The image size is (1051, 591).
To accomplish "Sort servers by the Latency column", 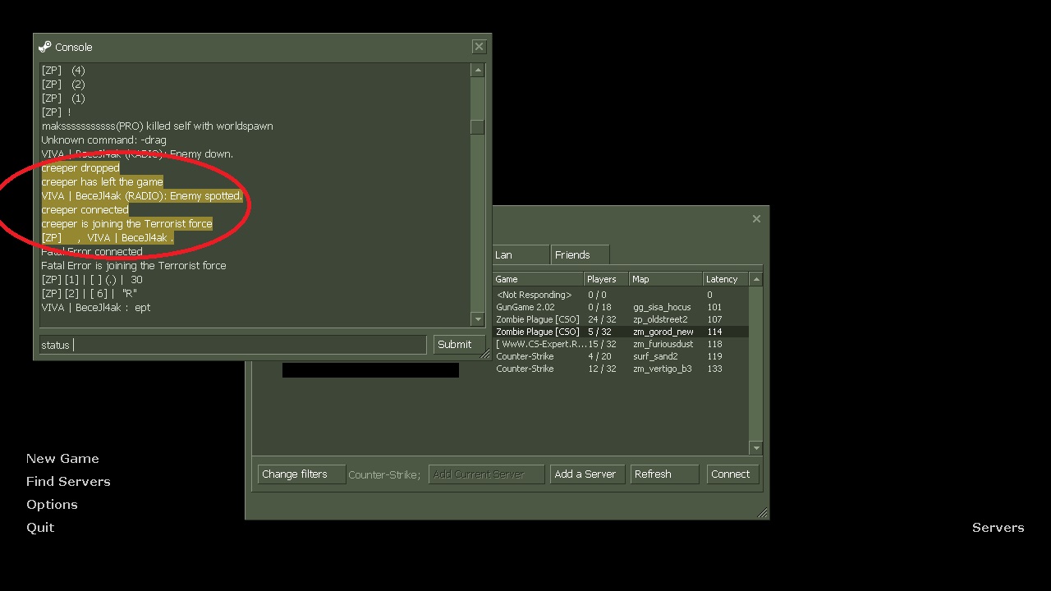I will pyautogui.click(x=725, y=279).
